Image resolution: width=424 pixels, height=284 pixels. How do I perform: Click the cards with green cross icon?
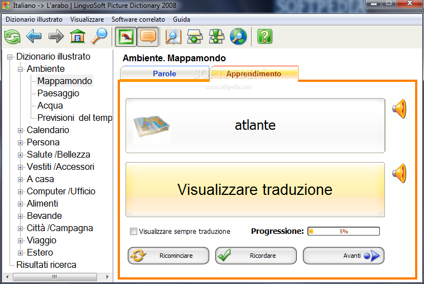(216, 36)
